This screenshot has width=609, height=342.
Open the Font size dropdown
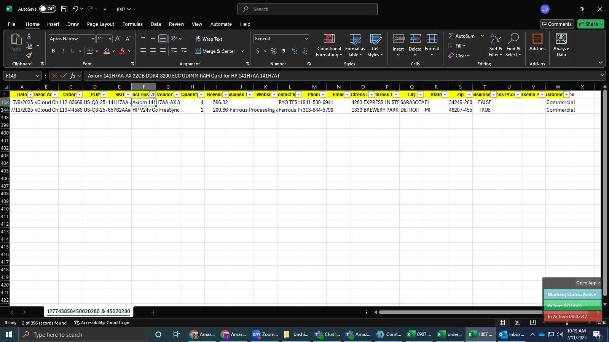click(x=110, y=39)
